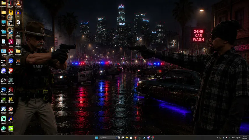Open OBS Studio desktop shortcut

[x=4, y=81]
